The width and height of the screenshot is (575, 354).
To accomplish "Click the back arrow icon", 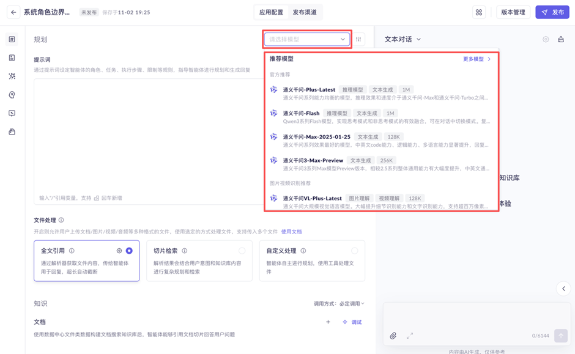I will click(x=13, y=12).
